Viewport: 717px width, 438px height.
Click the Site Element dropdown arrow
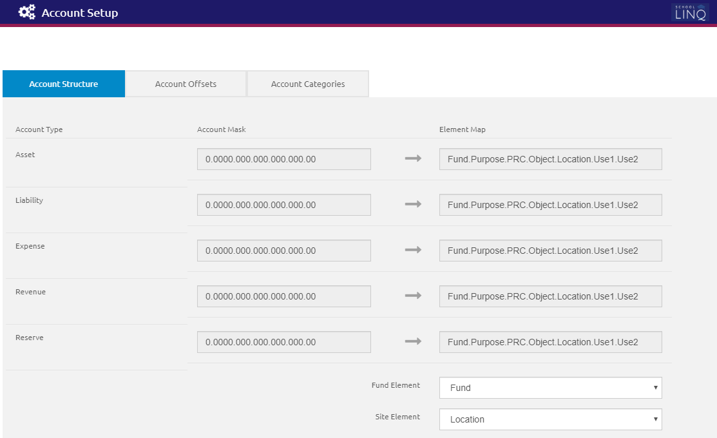click(656, 419)
